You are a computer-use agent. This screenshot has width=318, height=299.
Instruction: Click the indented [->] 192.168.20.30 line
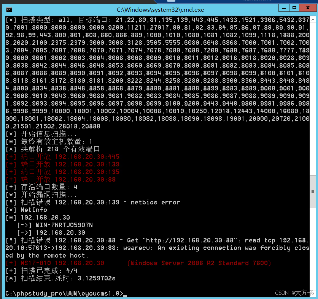[x=51, y=233]
